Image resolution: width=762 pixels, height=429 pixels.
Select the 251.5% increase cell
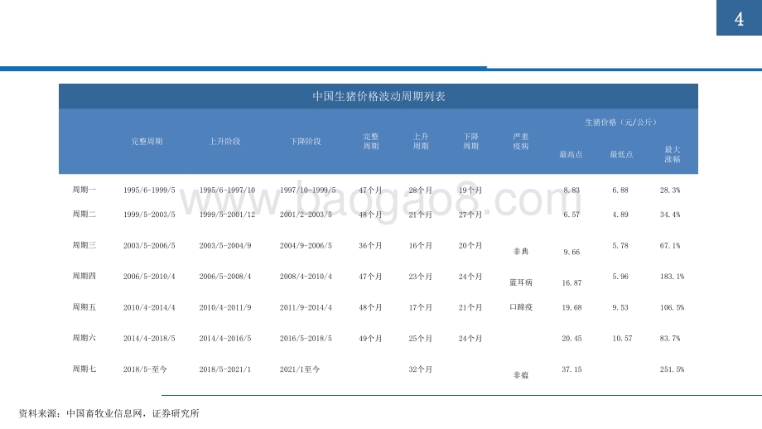pyautogui.click(x=672, y=369)
